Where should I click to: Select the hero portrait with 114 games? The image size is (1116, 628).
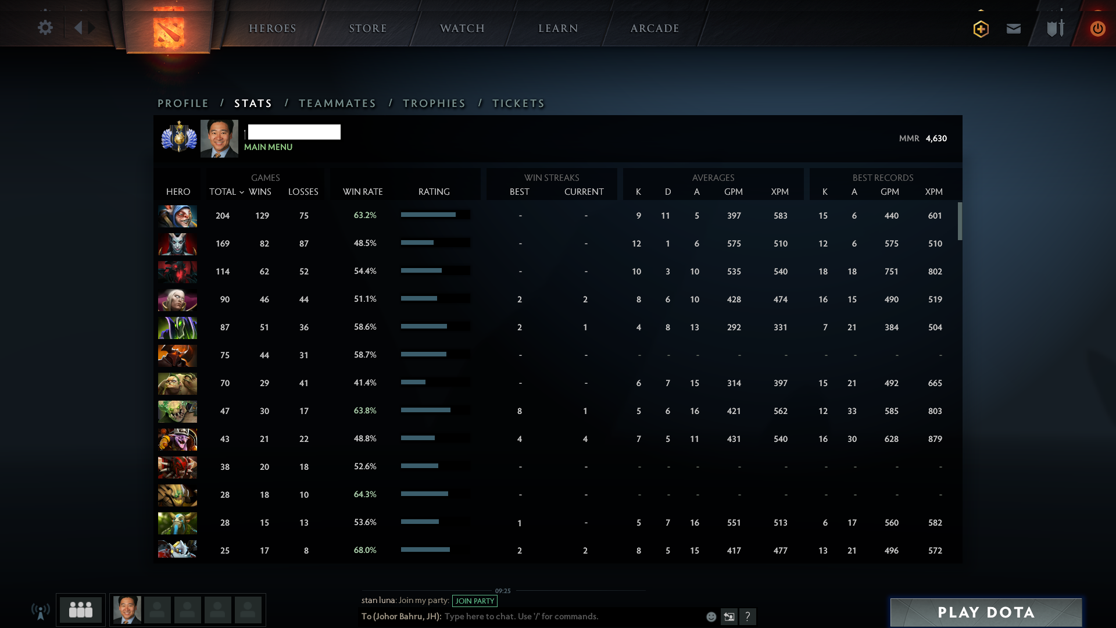coord(177,272)
